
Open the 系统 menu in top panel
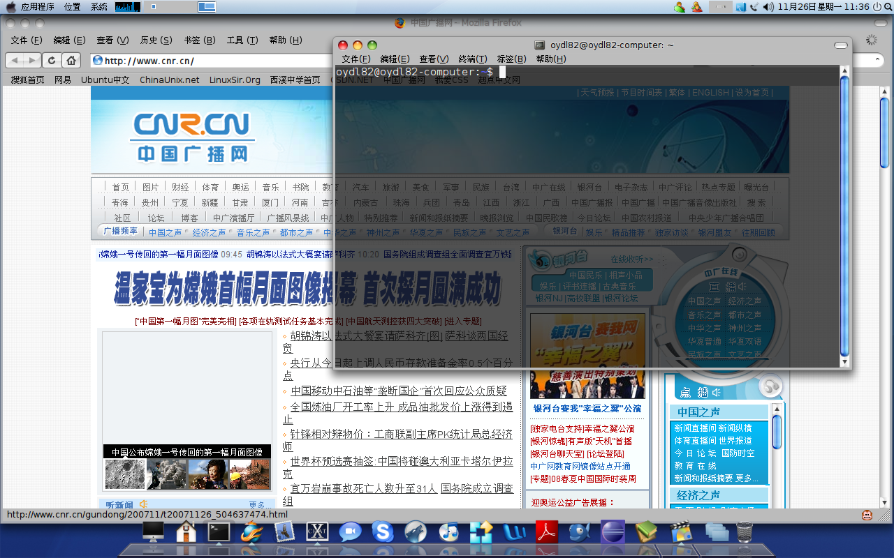(99, 7)
